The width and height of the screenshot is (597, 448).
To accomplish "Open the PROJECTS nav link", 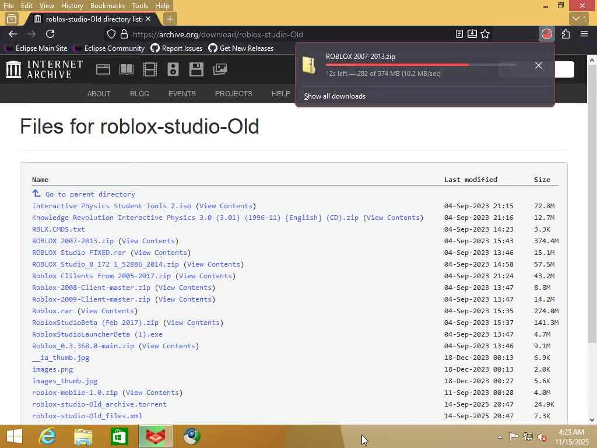I will (233, 94).
